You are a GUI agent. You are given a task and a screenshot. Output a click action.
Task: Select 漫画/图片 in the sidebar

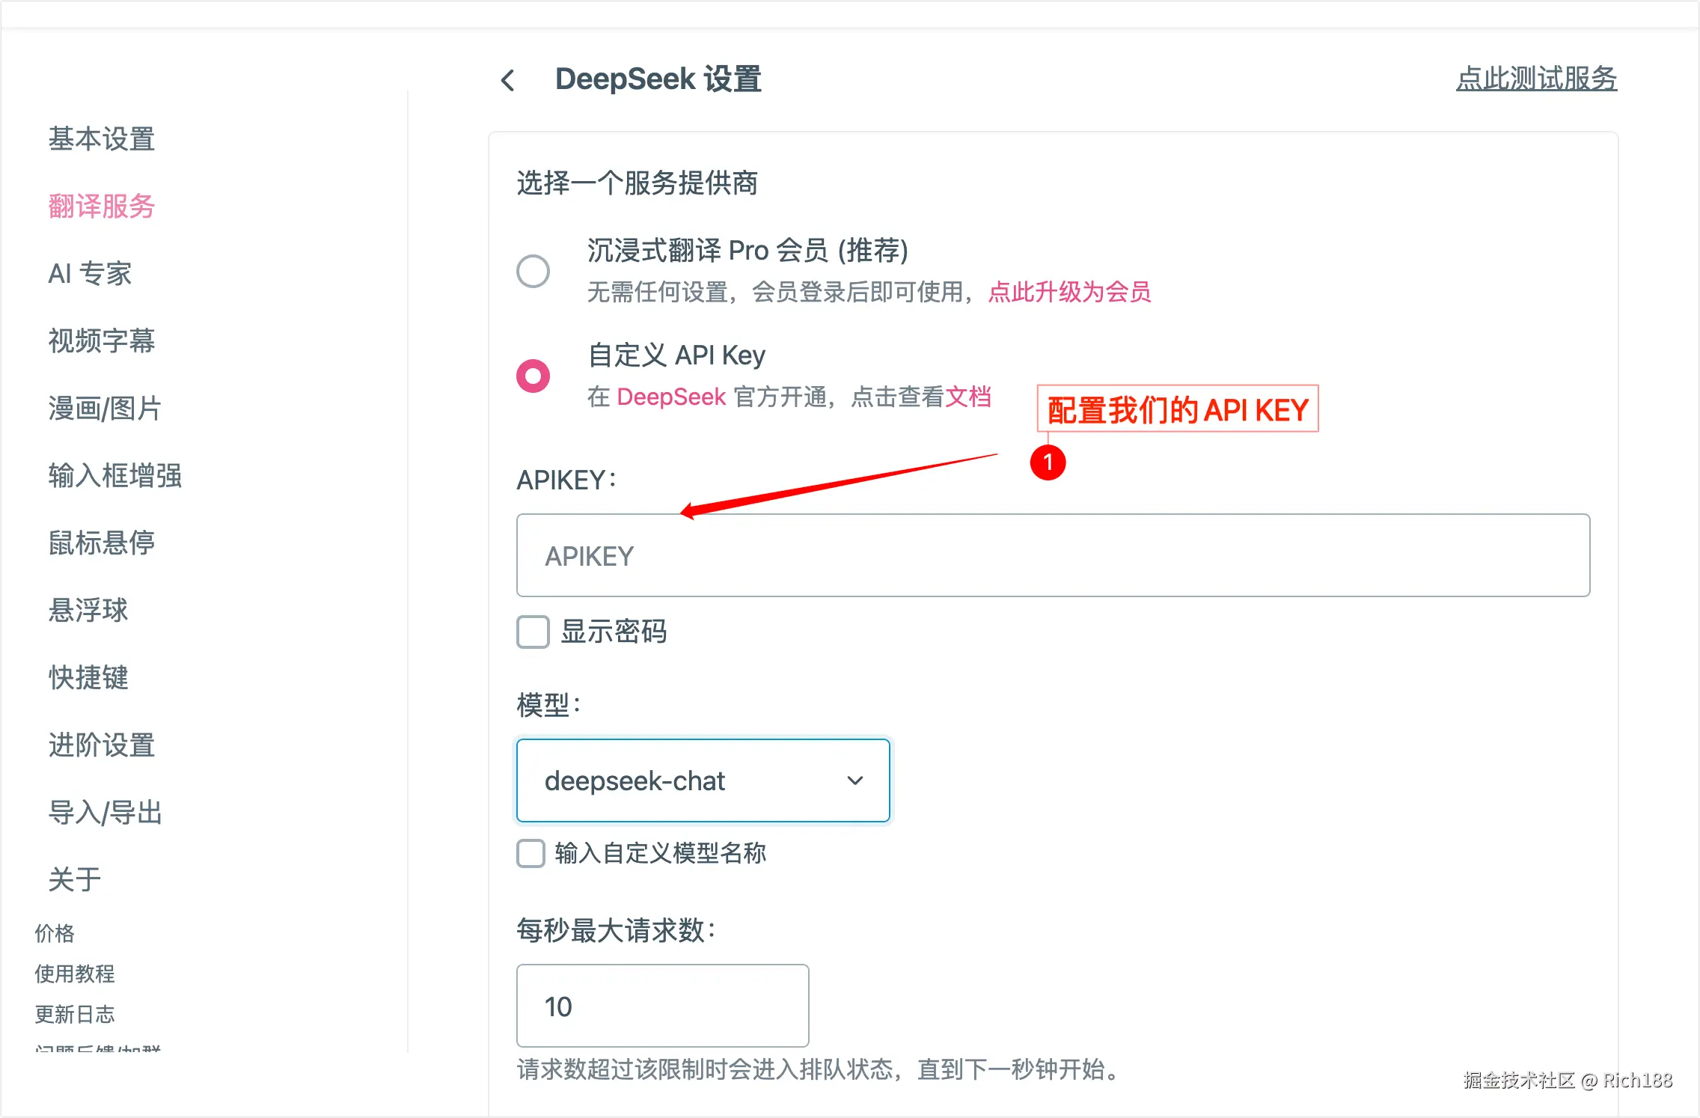pyautogui.click(x=103, y=409)
